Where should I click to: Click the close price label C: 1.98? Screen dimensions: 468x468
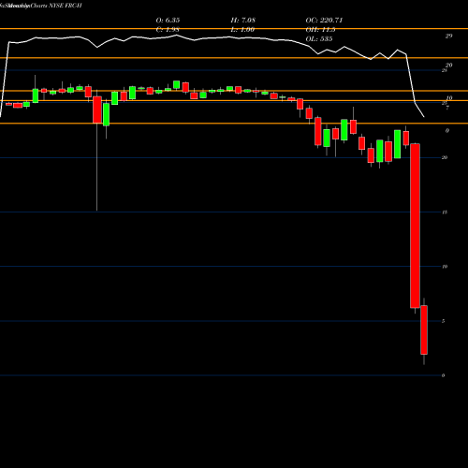pyautogui.click(x=168, y=29)
